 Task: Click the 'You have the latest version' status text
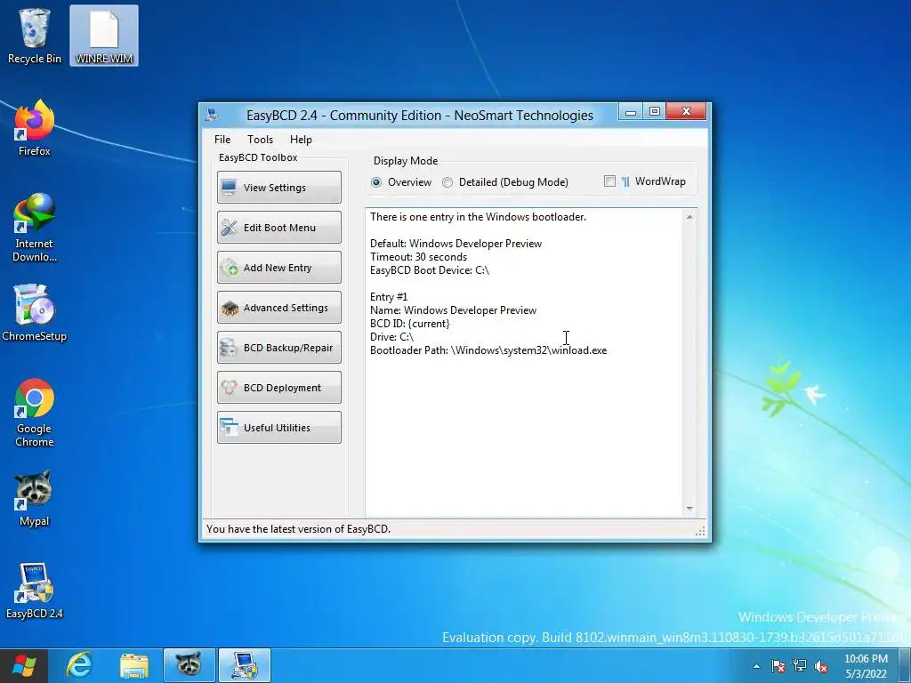click(x=298, y=529)
